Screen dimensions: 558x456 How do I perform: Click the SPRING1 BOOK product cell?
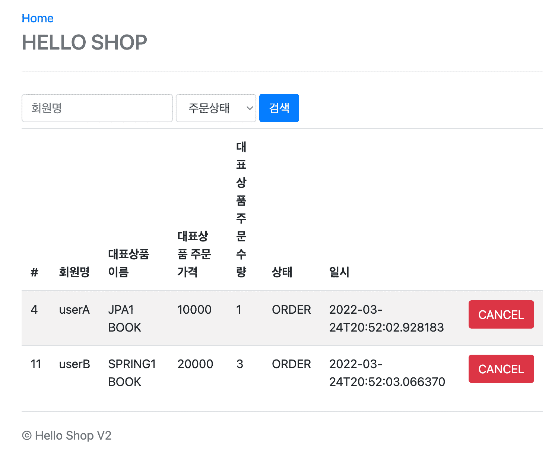coord(132,373)
